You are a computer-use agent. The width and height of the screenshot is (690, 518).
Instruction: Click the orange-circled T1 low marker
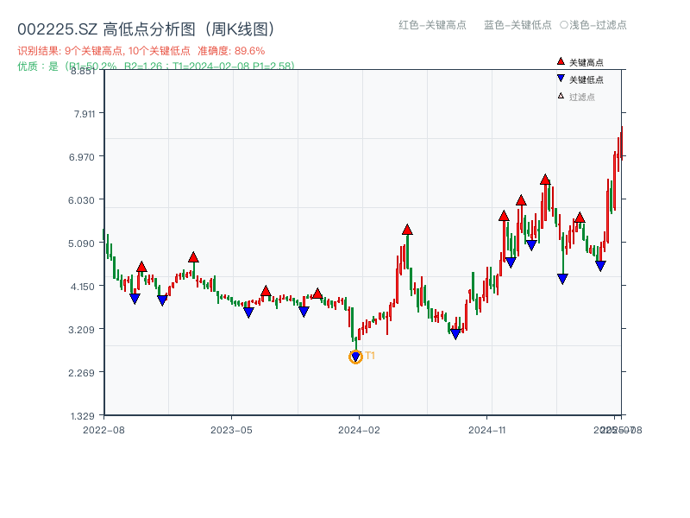pos(355,357)
